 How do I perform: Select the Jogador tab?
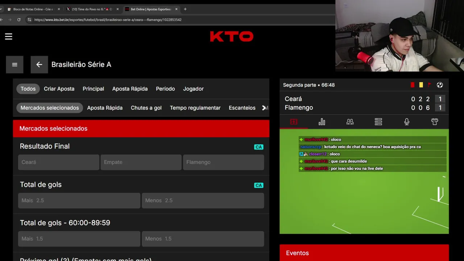click(x=193, y=89)
